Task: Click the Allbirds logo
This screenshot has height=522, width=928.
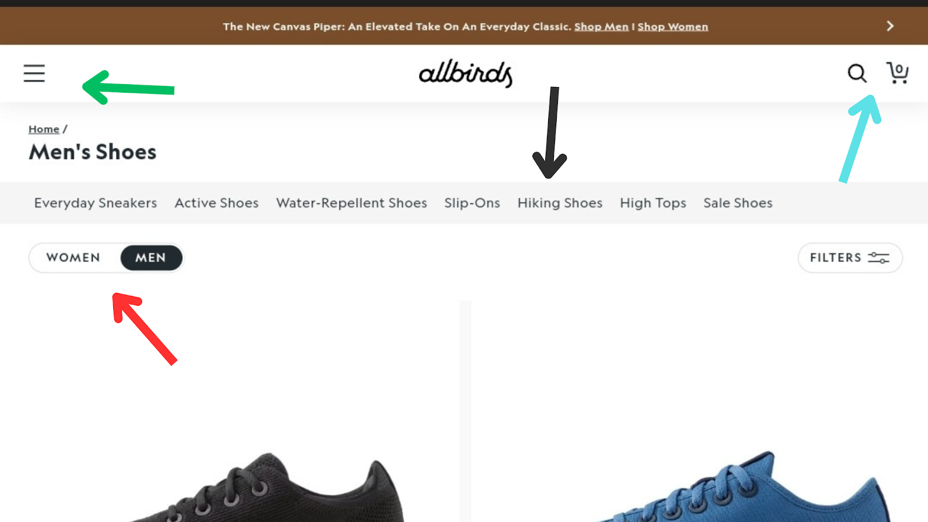Action: coord(466,73)
